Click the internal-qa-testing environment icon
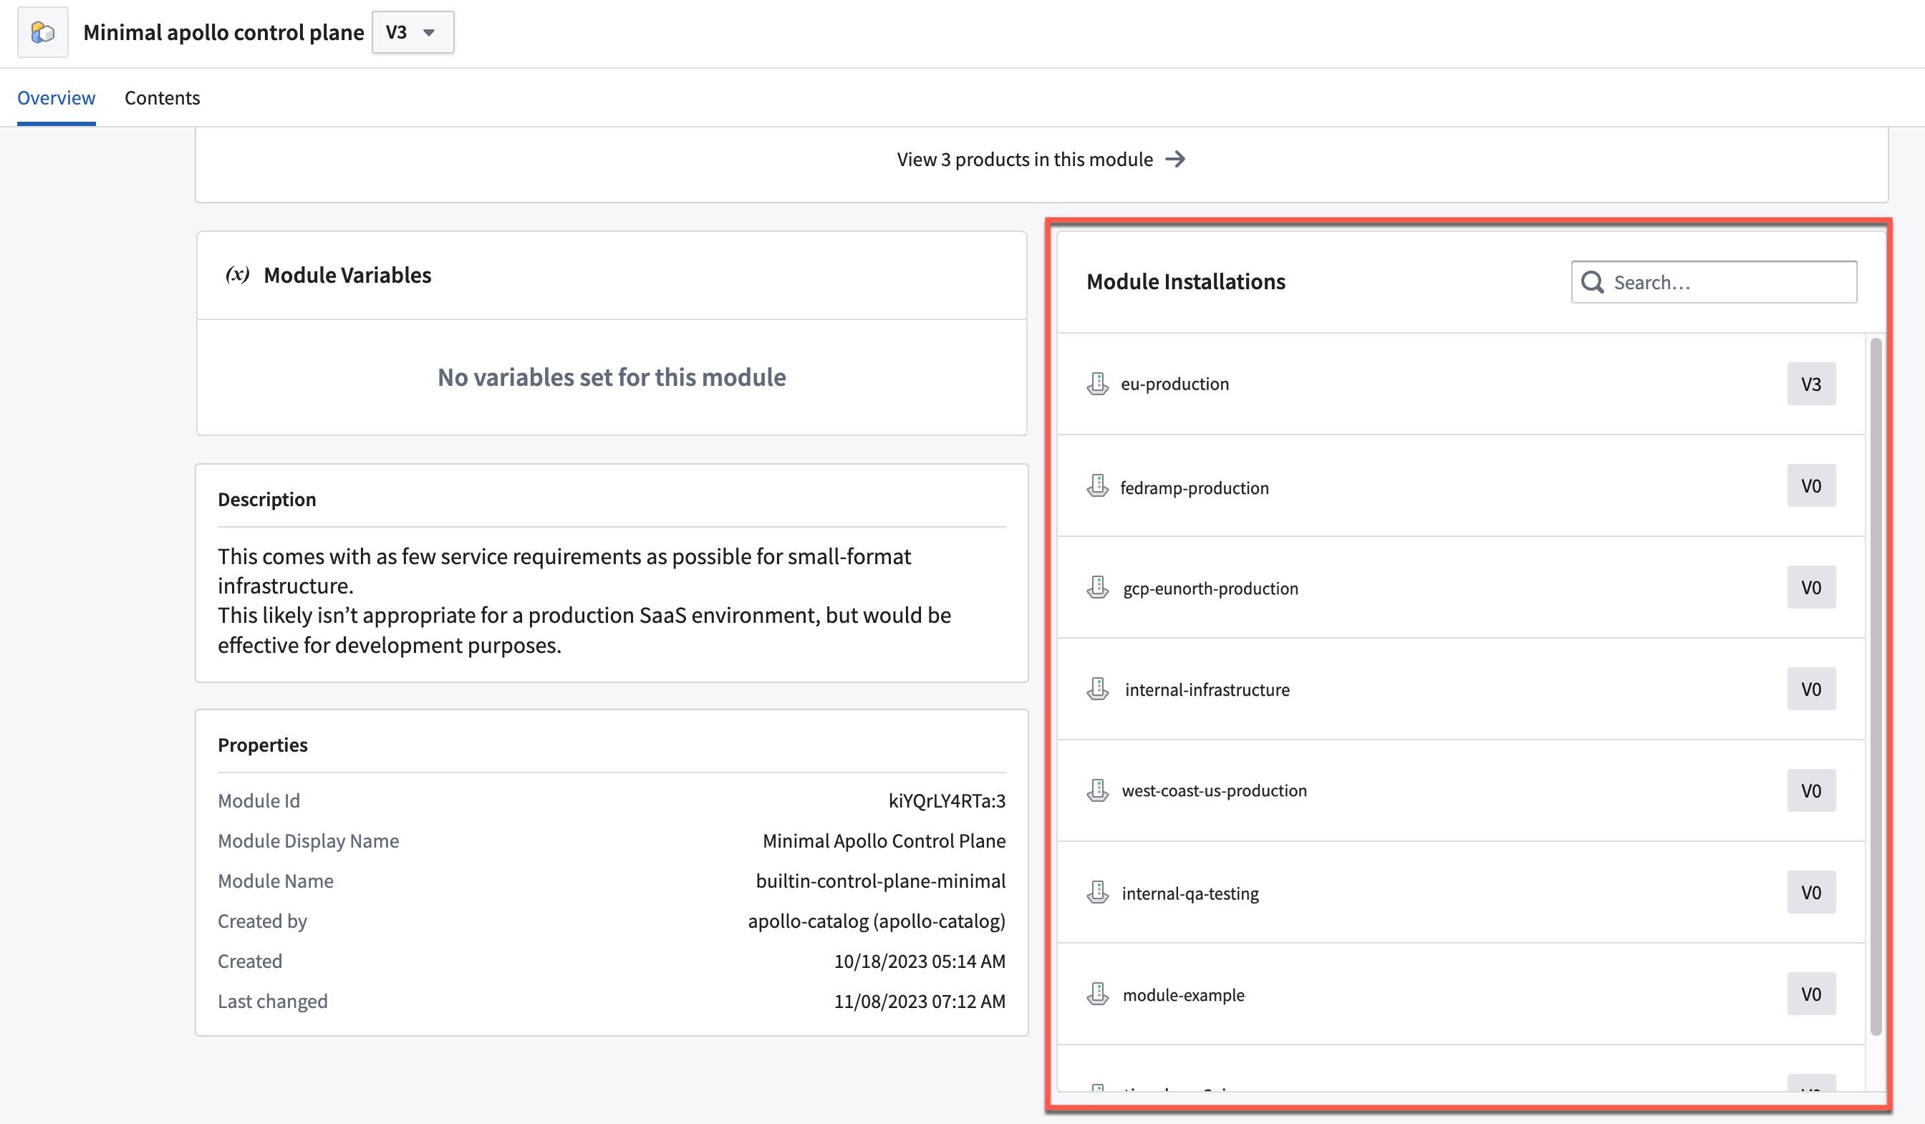The image size is (1925, 1124). click(x=1098, y=892)
